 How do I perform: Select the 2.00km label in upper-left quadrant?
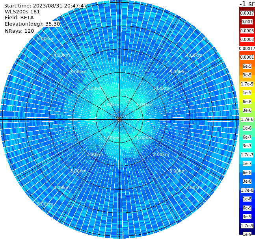click(95, 88)
